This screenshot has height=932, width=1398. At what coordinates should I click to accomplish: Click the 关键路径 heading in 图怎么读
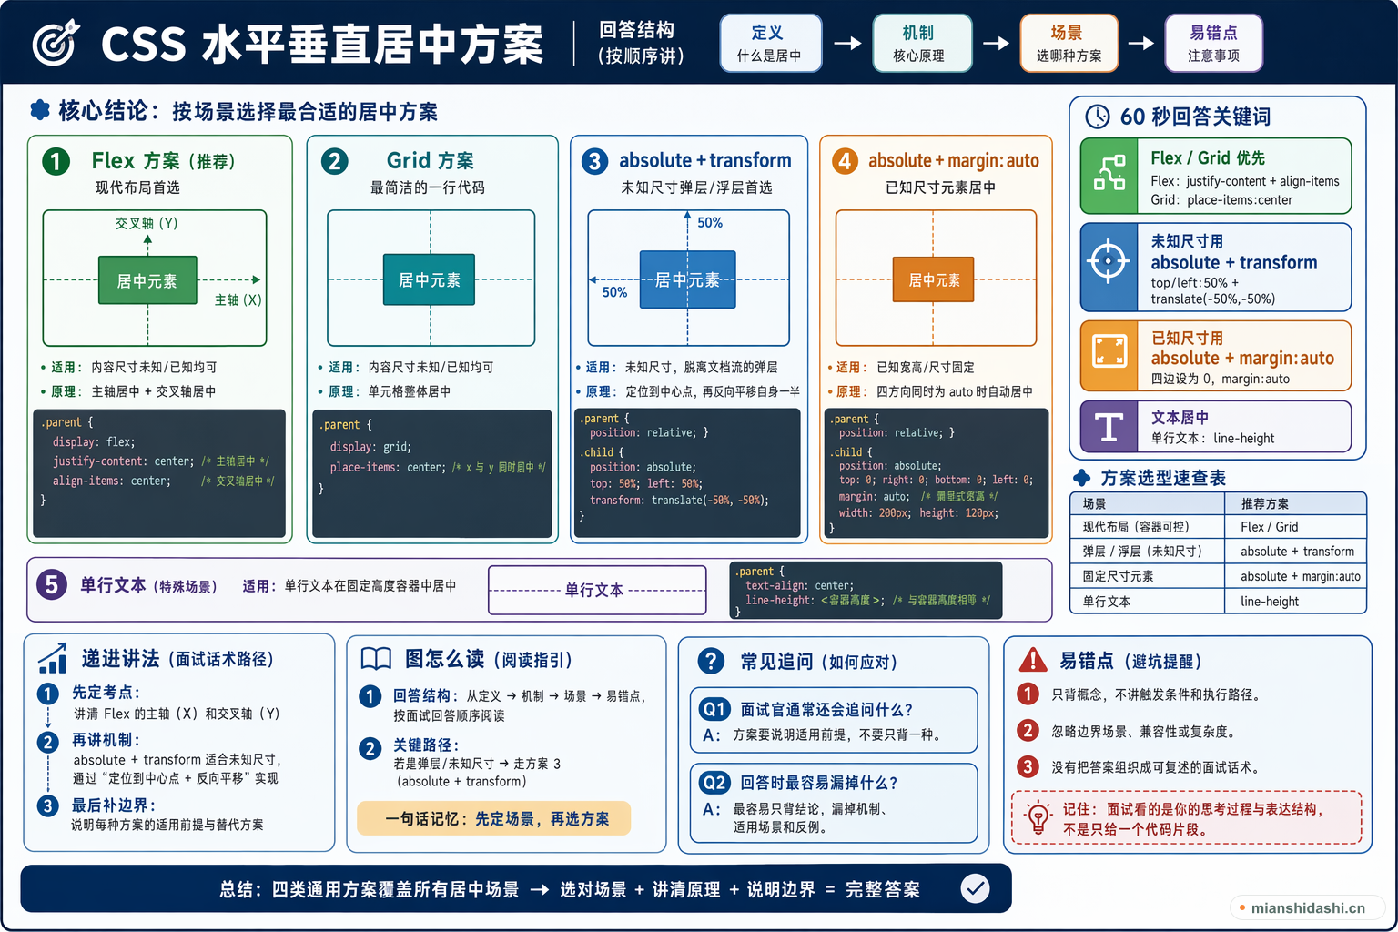(426, 745)
